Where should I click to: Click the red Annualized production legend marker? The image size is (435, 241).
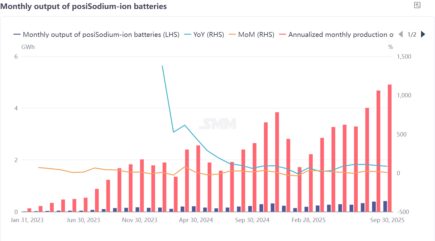tap(283, 34)
